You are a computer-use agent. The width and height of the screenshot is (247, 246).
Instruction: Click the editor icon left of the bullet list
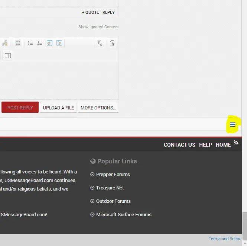(17, 43)
